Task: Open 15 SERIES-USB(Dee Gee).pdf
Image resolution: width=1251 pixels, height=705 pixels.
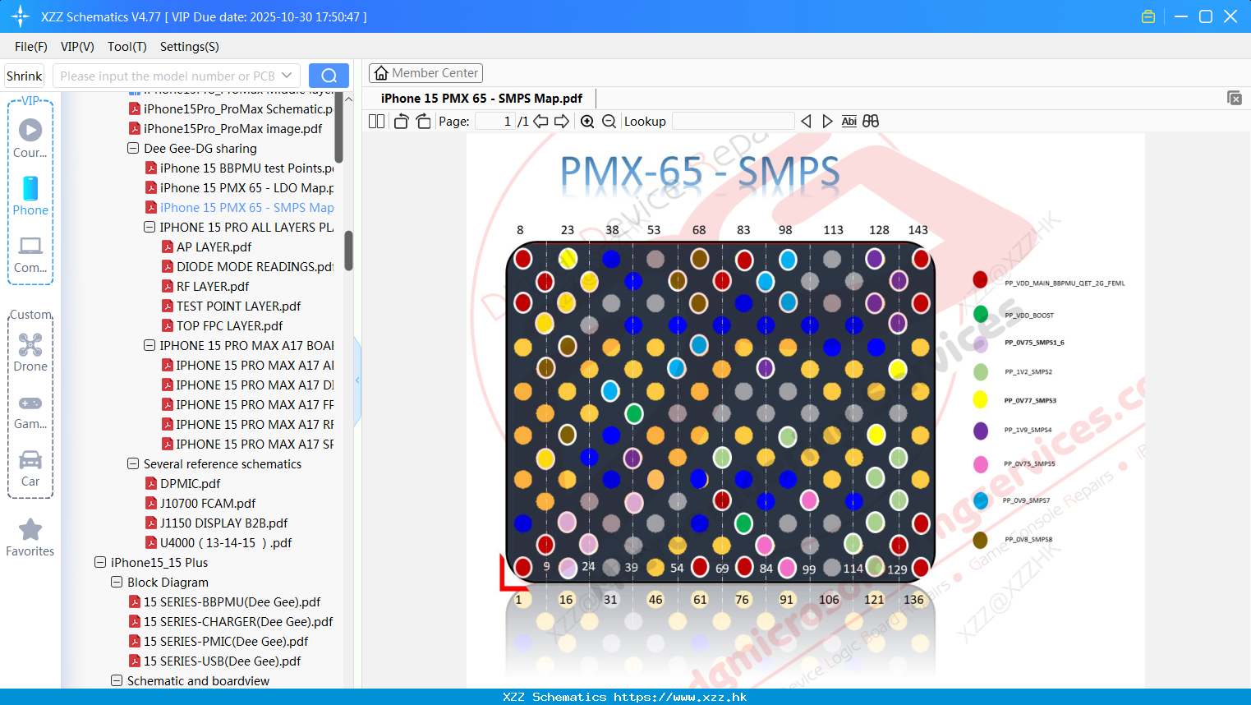Action: pyautogui.click(x=214, y=661)
